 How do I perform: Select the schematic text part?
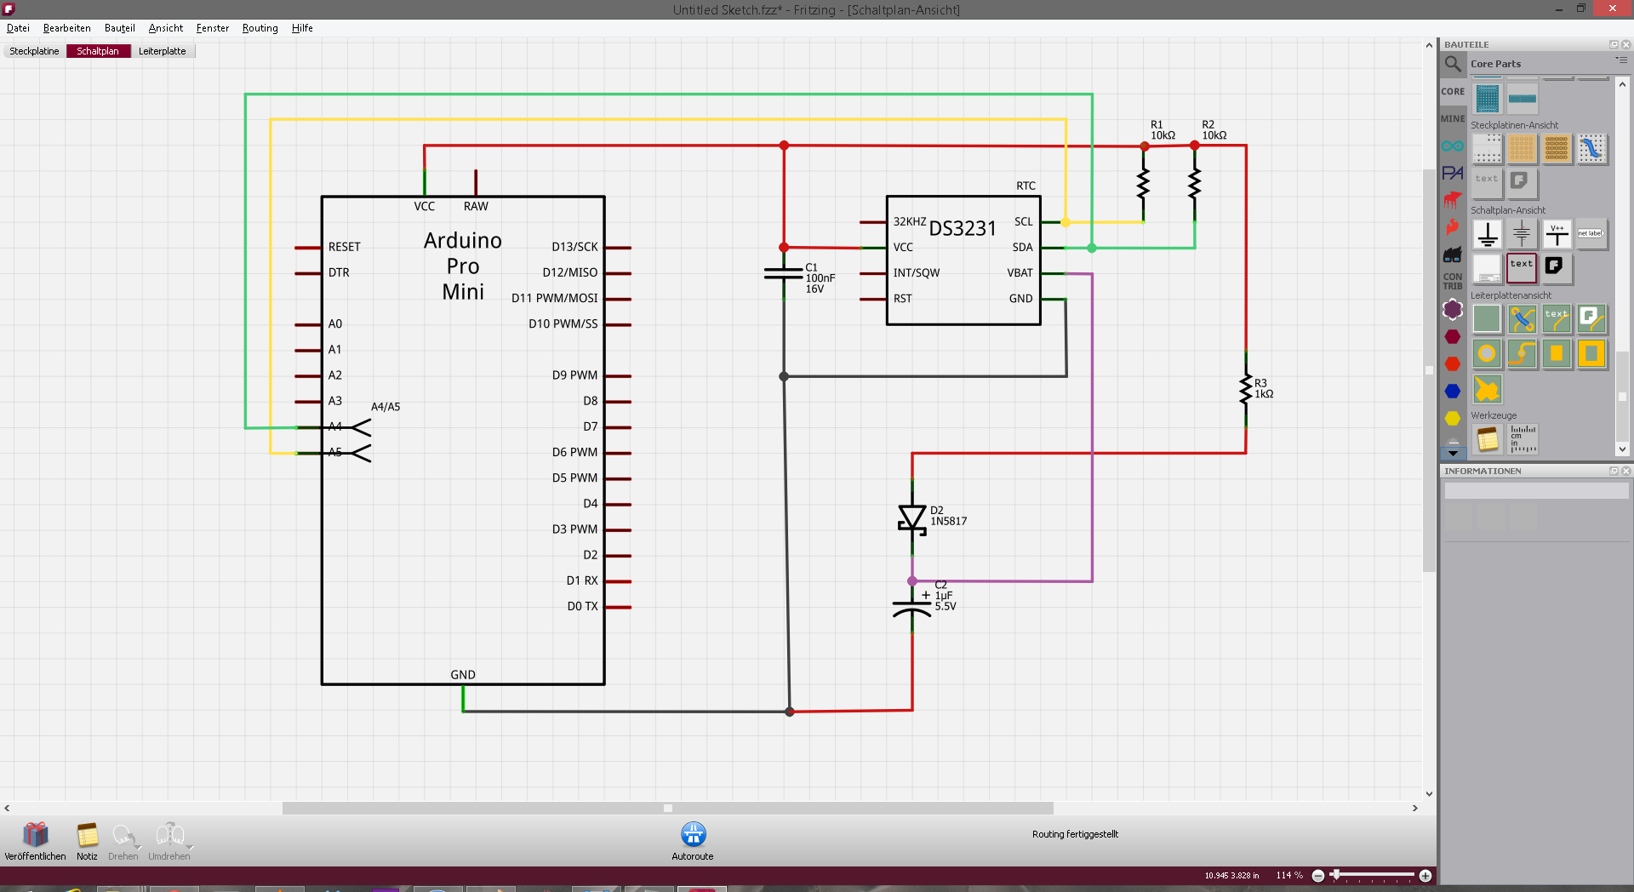[x=1522, y=267]
